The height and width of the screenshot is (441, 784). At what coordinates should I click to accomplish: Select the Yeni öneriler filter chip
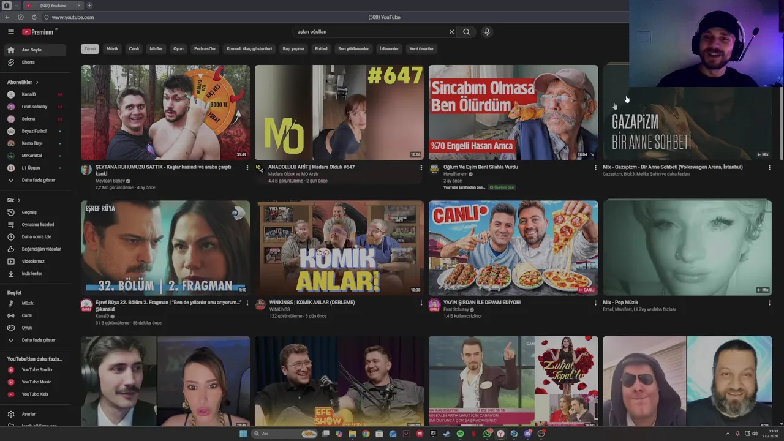[421, 48]
